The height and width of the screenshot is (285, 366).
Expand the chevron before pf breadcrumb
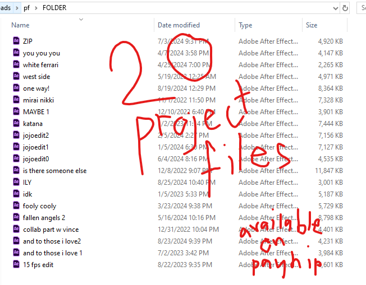(17, 8)
